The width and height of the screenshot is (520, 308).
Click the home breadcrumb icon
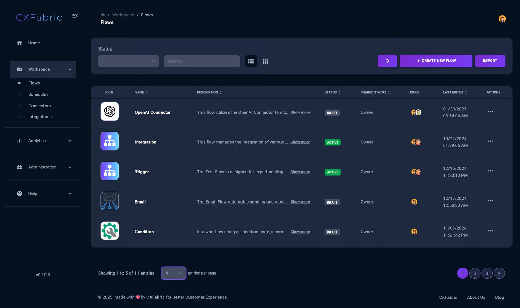coord(103,15)
